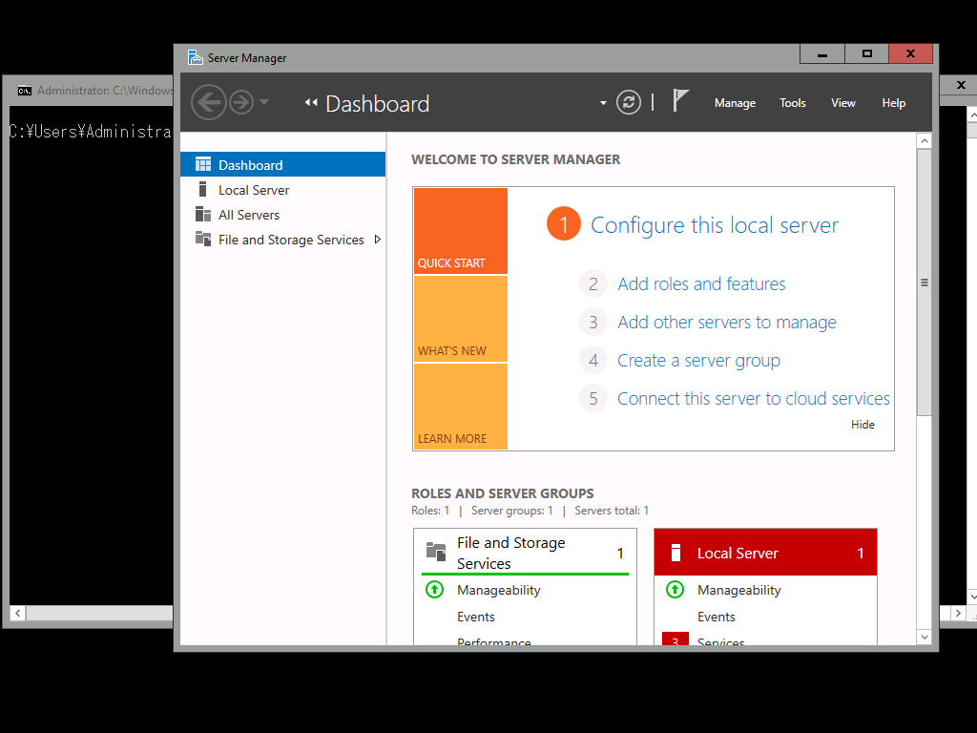977x733 pixels.
Task: Click the forward navigation arrow button
Action: 241,102
